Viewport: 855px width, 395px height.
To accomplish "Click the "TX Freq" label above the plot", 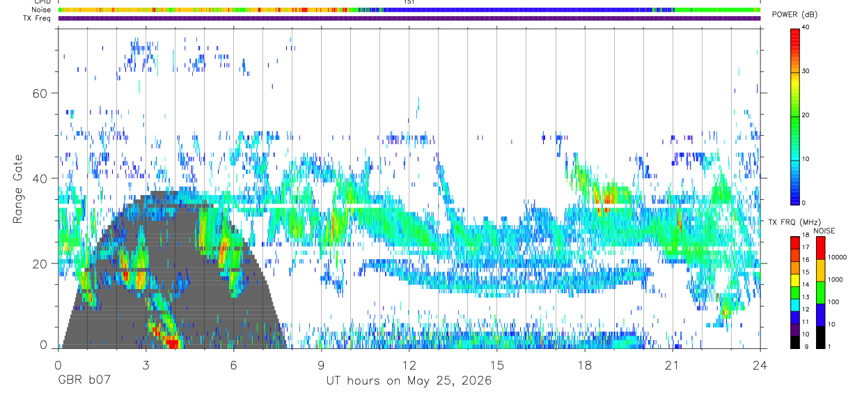I will click(x=37, y=18).
